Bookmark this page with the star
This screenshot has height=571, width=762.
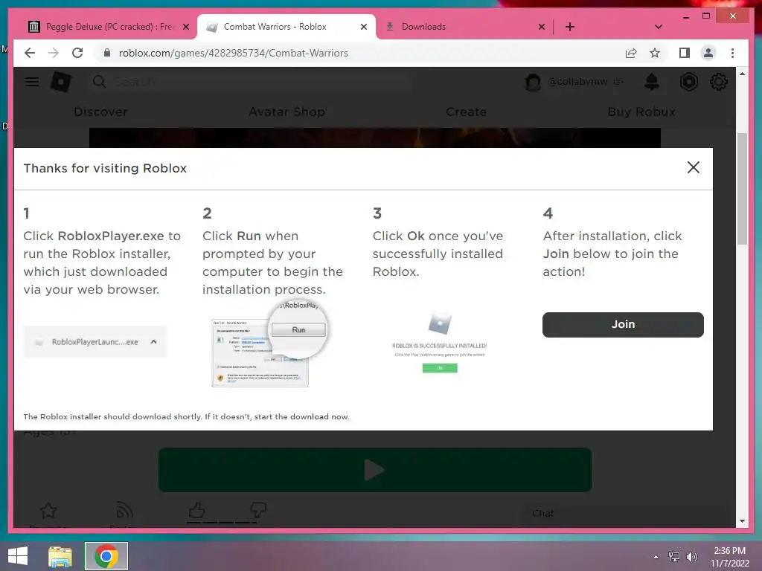click(655, 53)
